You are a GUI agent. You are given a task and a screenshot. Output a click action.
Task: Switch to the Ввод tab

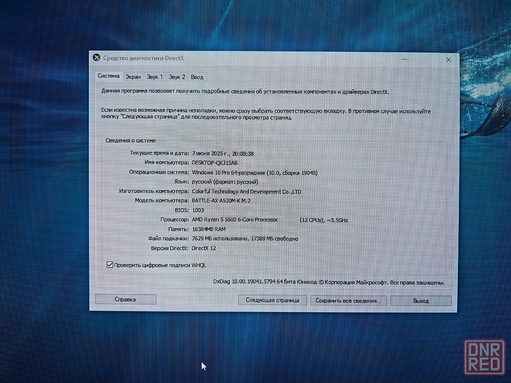click(x=197, y=77)
